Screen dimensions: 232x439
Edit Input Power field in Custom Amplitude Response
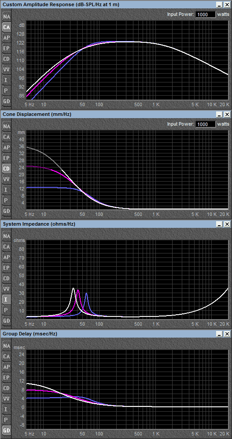point(206,14)
